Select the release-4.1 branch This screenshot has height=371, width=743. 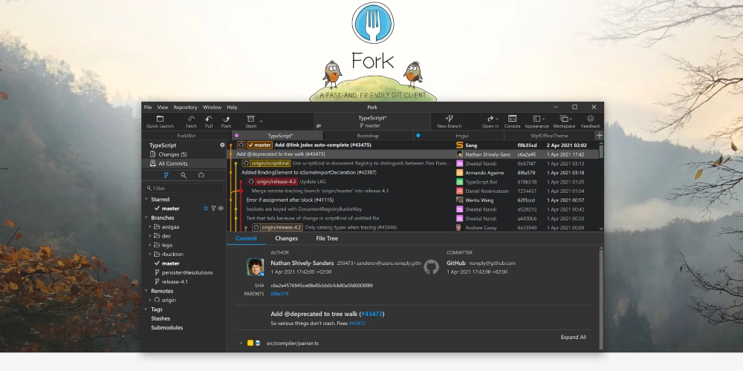175,281
